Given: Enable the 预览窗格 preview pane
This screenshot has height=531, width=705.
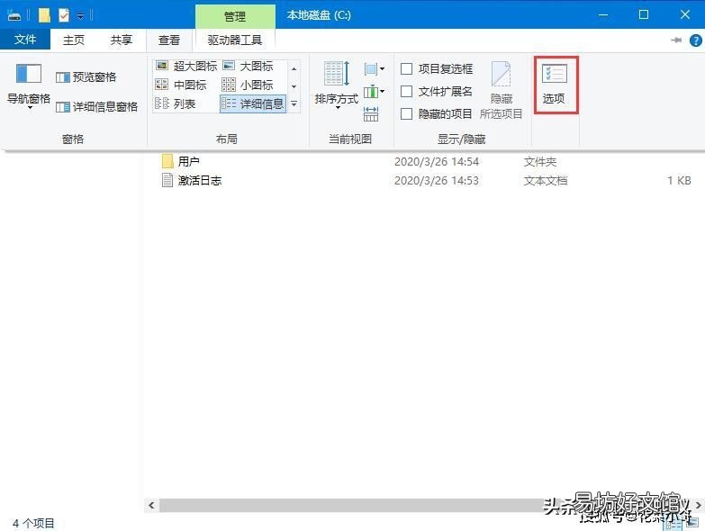Looking at the screenshot, I should click(x=86, y=77).
